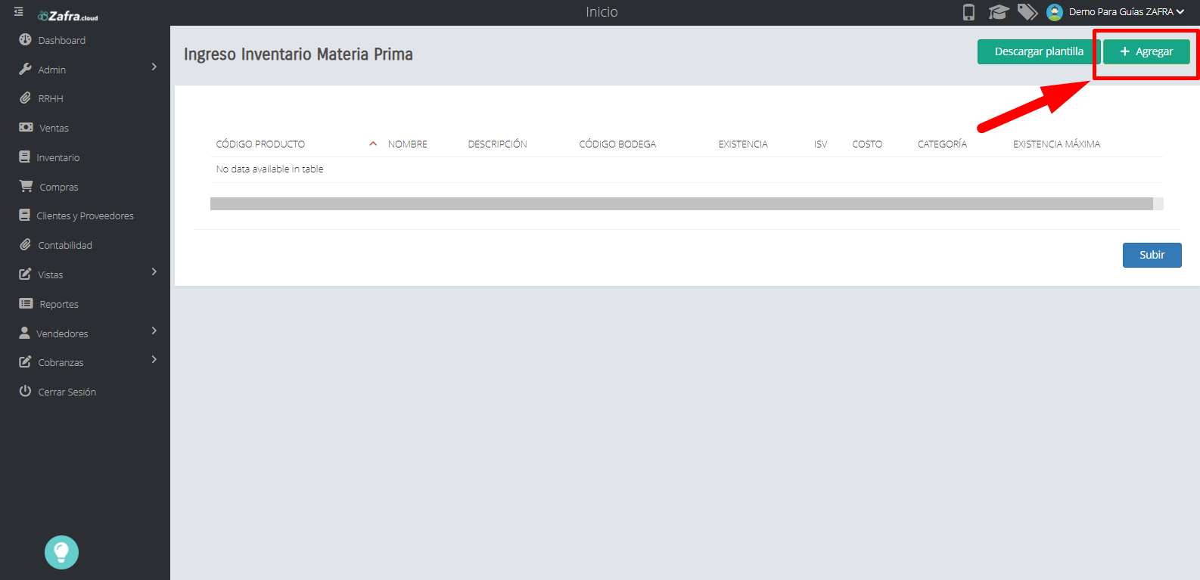1200x580 pixels.
Task: Click the Inicio header title
Action: 602,12
